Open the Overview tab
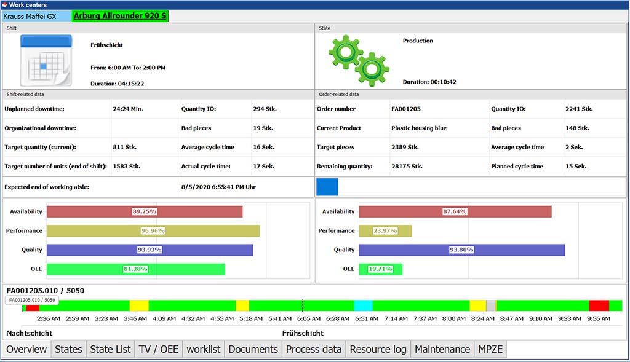 [x=26, y=349]
